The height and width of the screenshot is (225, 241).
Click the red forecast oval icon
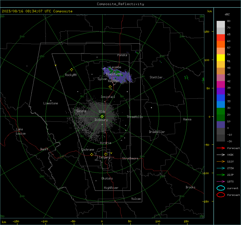[221, 195]
